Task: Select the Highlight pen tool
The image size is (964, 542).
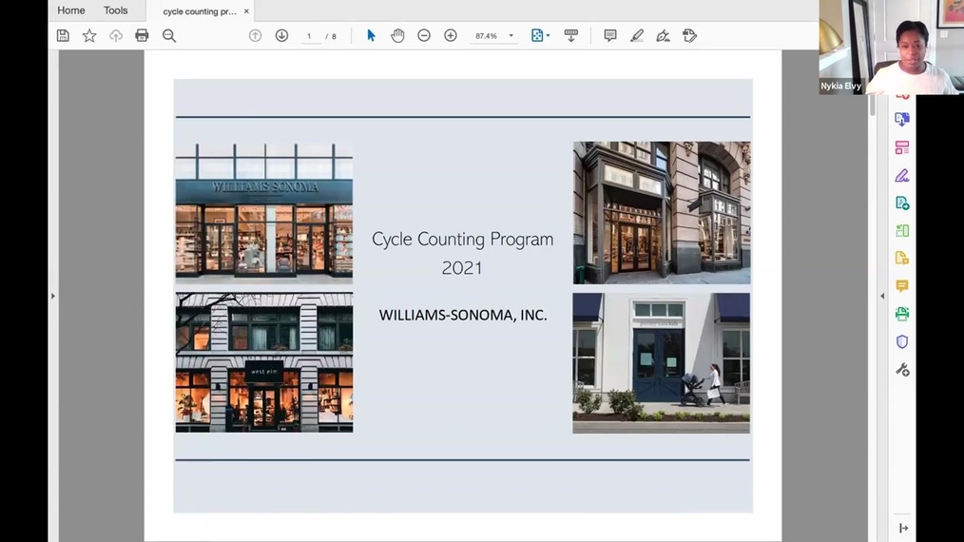Action: [x=637, y=36]
